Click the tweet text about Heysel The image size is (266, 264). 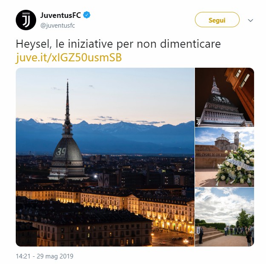[x=118, y=44]
